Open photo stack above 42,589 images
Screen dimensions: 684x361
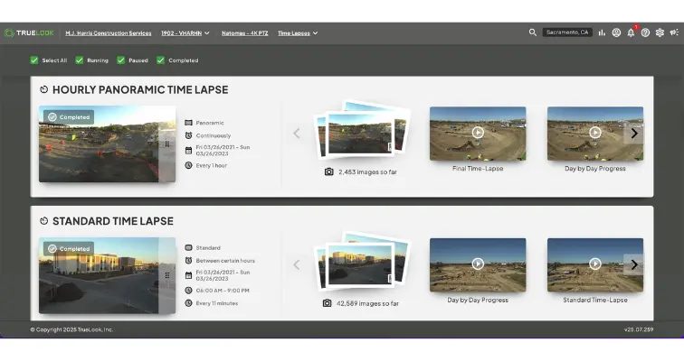pos(362,261)
